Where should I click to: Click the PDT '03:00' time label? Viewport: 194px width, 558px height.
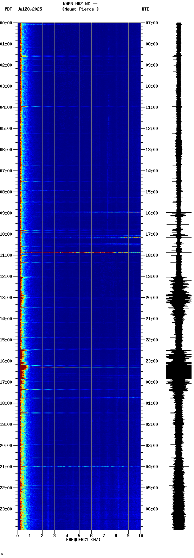[x=6, y=86]
